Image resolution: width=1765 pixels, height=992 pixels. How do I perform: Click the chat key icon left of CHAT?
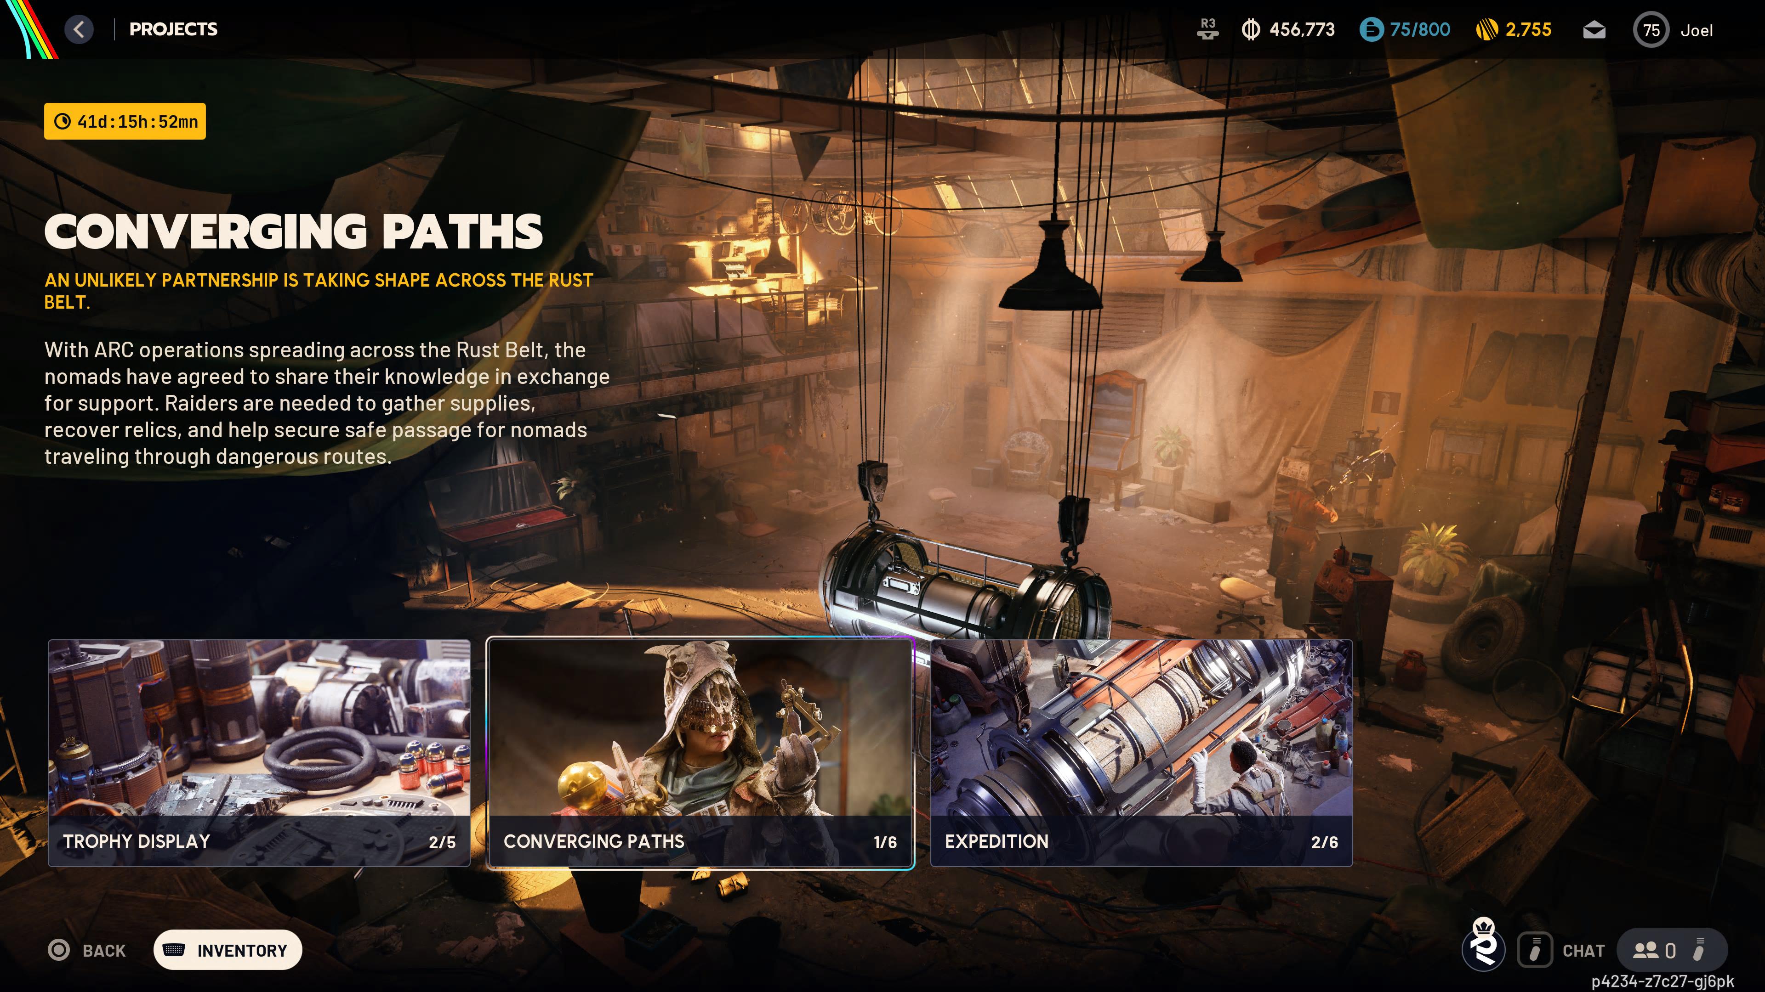coord(1535,950)
